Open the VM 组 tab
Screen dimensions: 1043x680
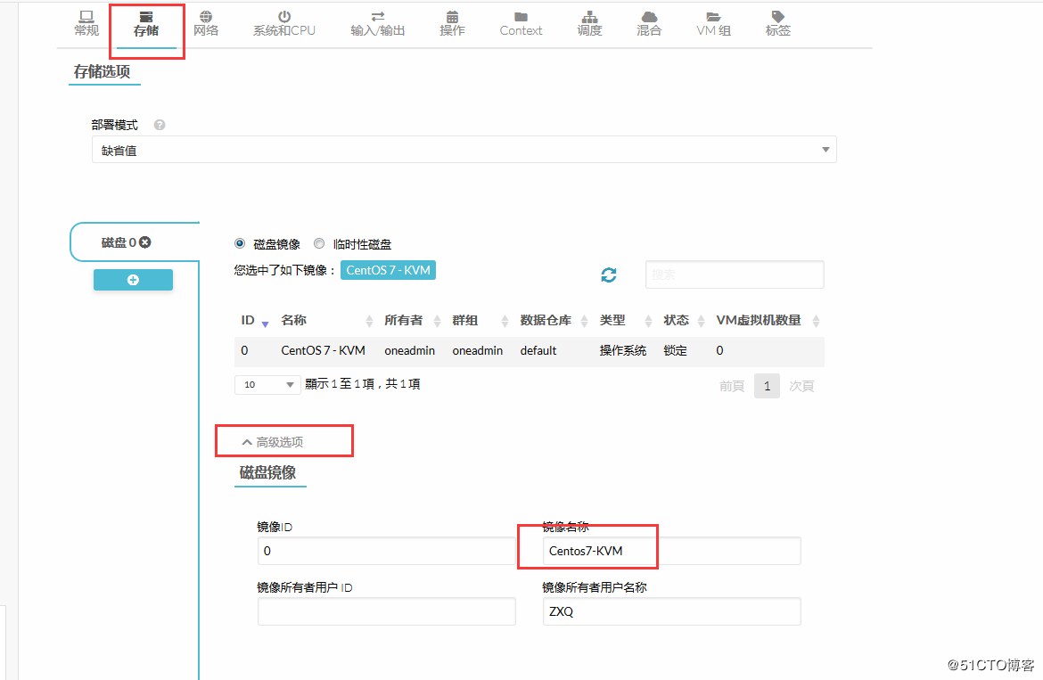coord(714,24)
